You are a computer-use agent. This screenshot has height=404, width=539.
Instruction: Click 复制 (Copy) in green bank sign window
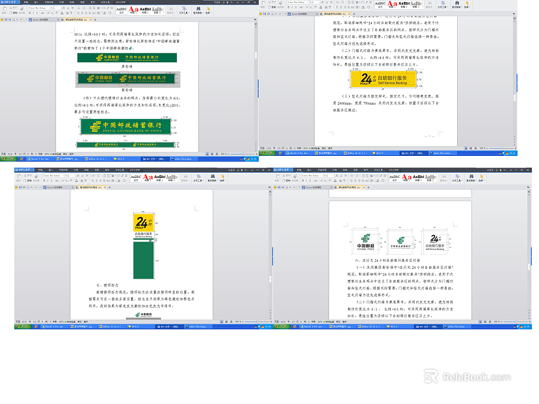pyautogui.click(x=14, y=13)
